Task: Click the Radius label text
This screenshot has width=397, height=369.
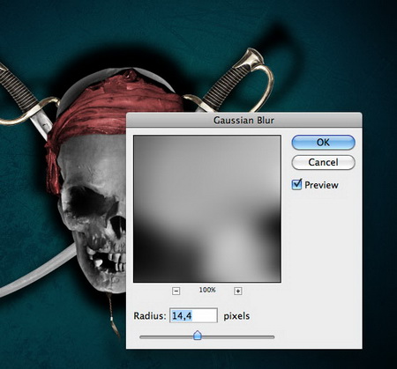Action: (x=150, y=316)
